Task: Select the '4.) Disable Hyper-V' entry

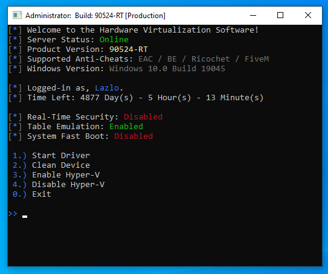Action: [x=59, y=185]
